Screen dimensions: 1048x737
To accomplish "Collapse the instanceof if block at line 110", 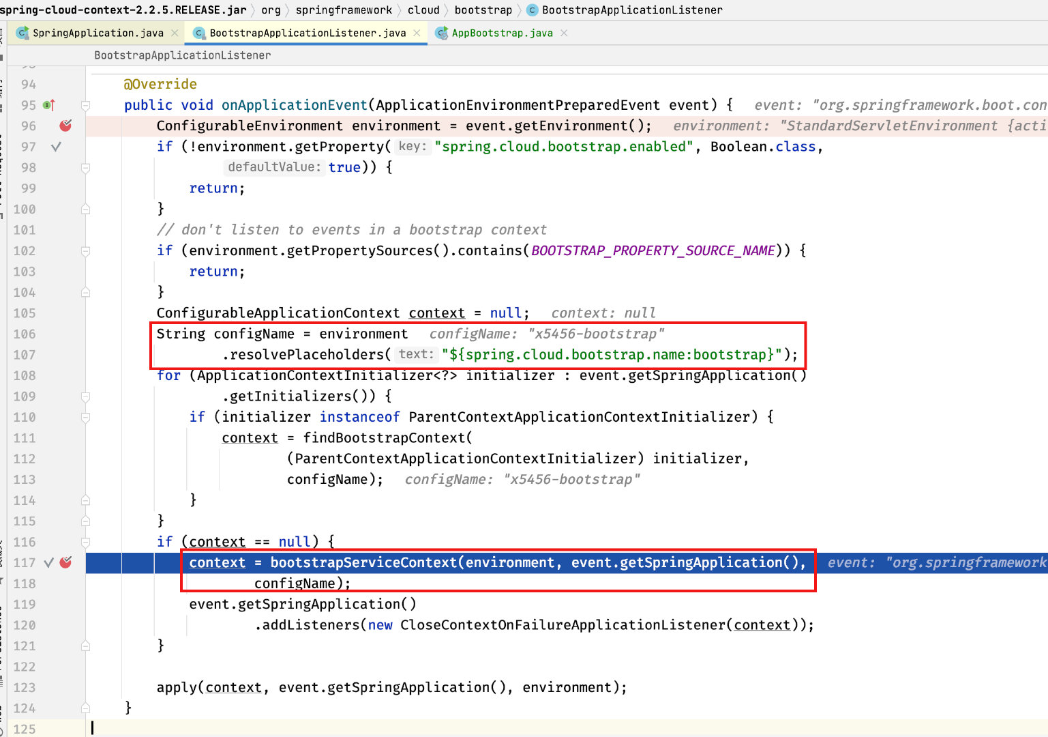I will pos(85,417).
